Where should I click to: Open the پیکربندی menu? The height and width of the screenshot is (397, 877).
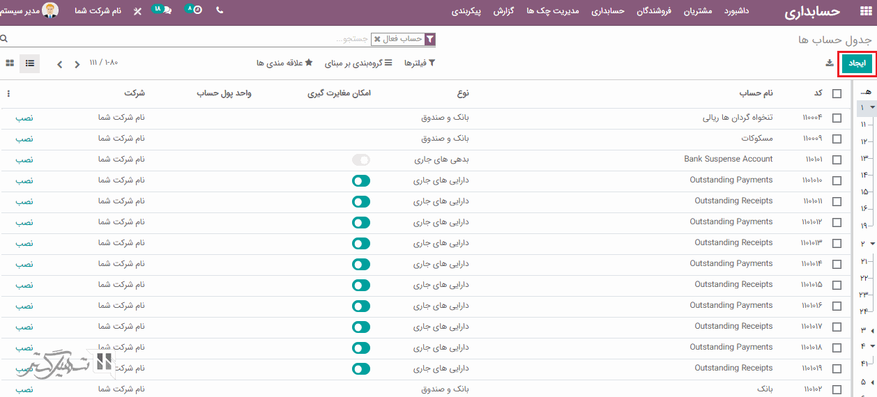(467, 11)
